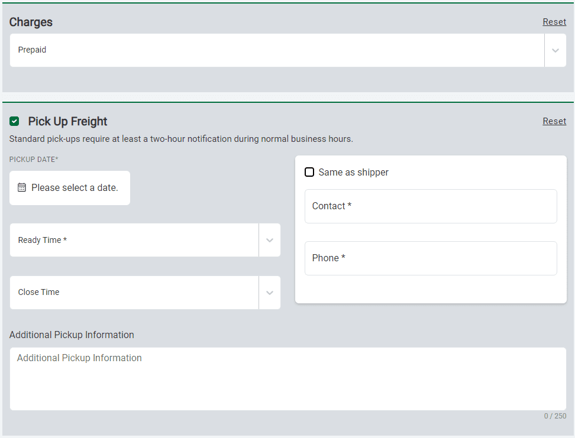Click Reset in the Pick Up Freight section
The width and height of the screenshot is (575, 438).
click(554, 121)
